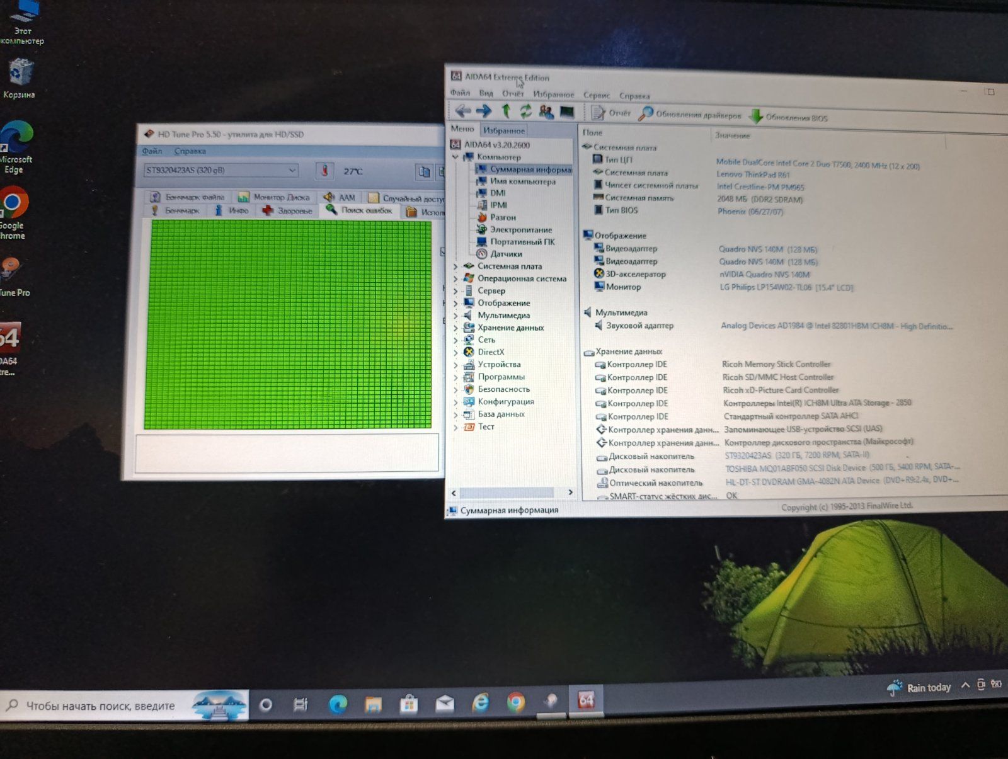Go forward with AIDA64 right arrow icon
Viewport: 1008px width, 759px height.
click(484, 111)
